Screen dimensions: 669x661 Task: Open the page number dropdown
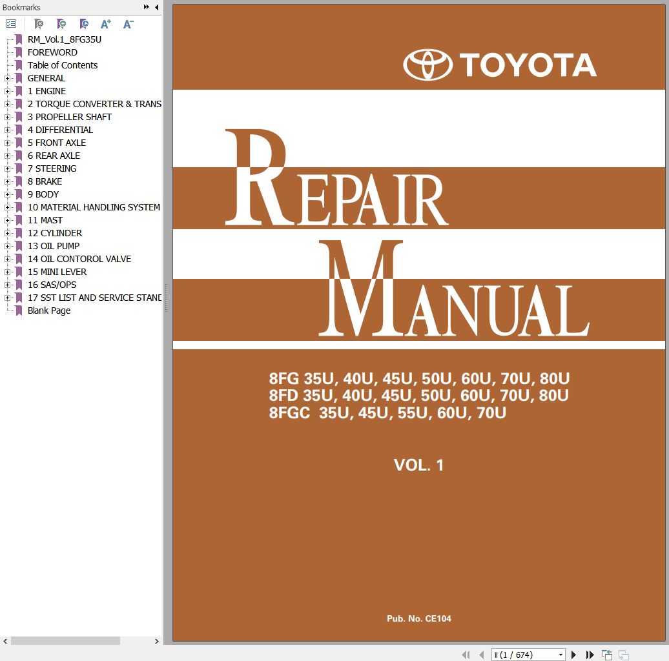tap(561, 654)
